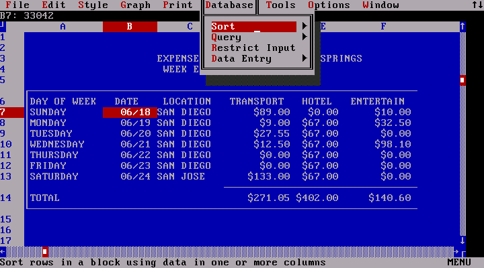This screenshot has width=484, height=268.
Task: Open the Graph menu
Action: [x=135, y=5]
